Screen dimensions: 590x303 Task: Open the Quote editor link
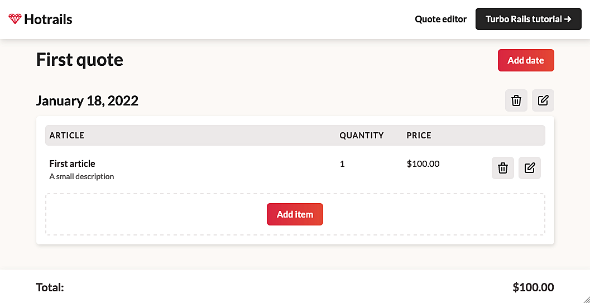point(440,19)
